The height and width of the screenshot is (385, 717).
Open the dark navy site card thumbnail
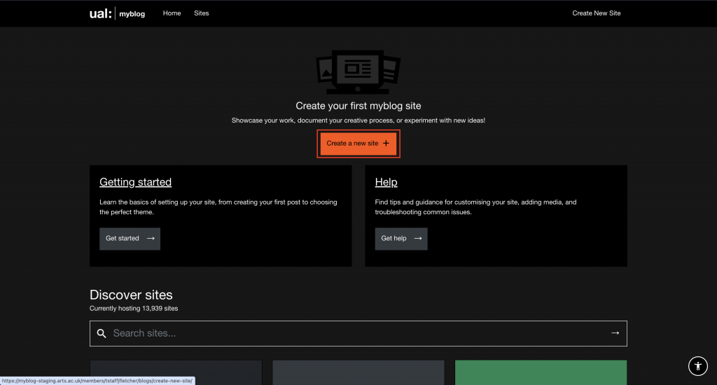(x=176, y=372)
